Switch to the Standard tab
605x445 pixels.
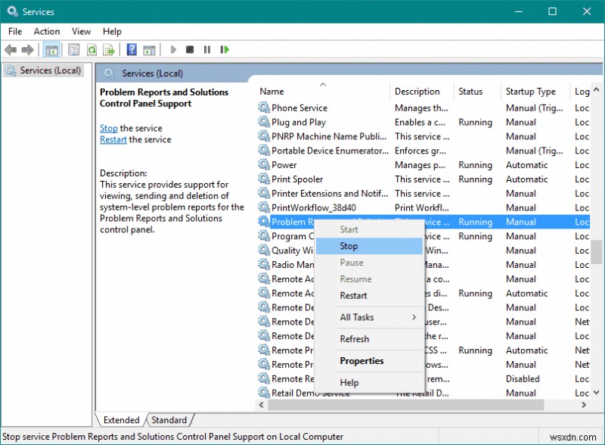click(x=169, y=420)
